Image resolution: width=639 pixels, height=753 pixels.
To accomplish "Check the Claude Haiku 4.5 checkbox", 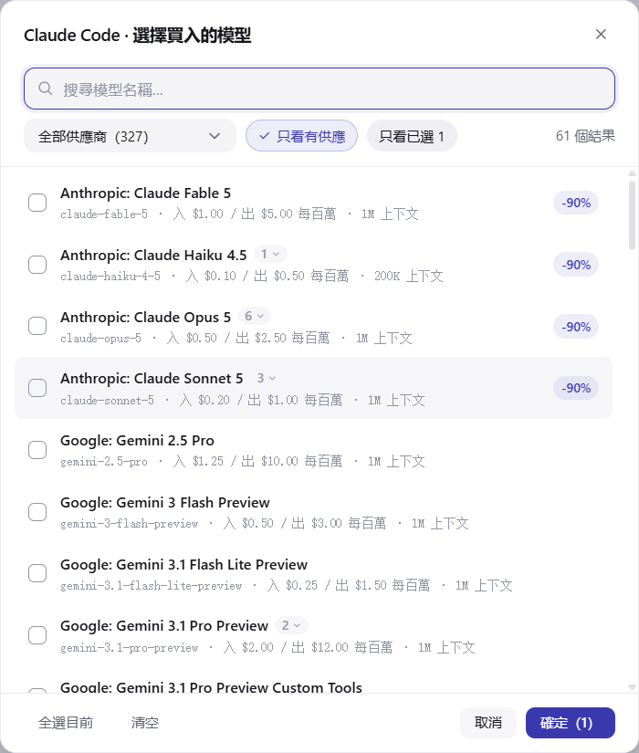I will click(37, 265).
